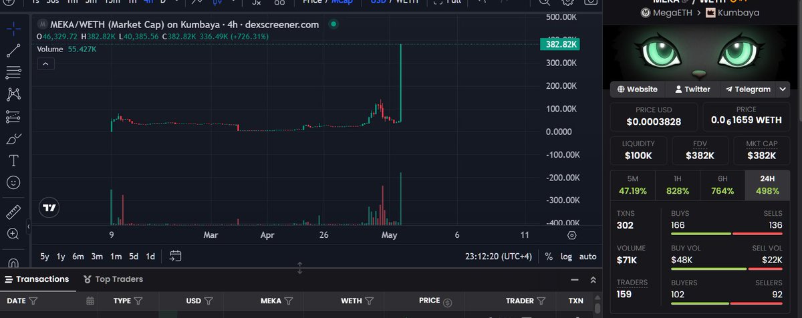Open the Fibonacci retracement tools

coord(14,72)
